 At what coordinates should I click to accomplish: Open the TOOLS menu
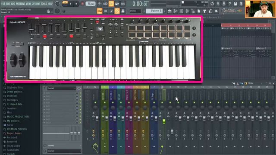click(44, 3)
